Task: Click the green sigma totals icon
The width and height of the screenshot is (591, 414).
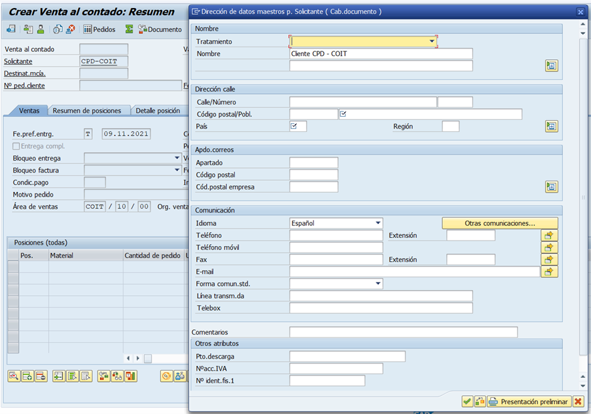Action: pyautogui.click(x=129, y=29)
